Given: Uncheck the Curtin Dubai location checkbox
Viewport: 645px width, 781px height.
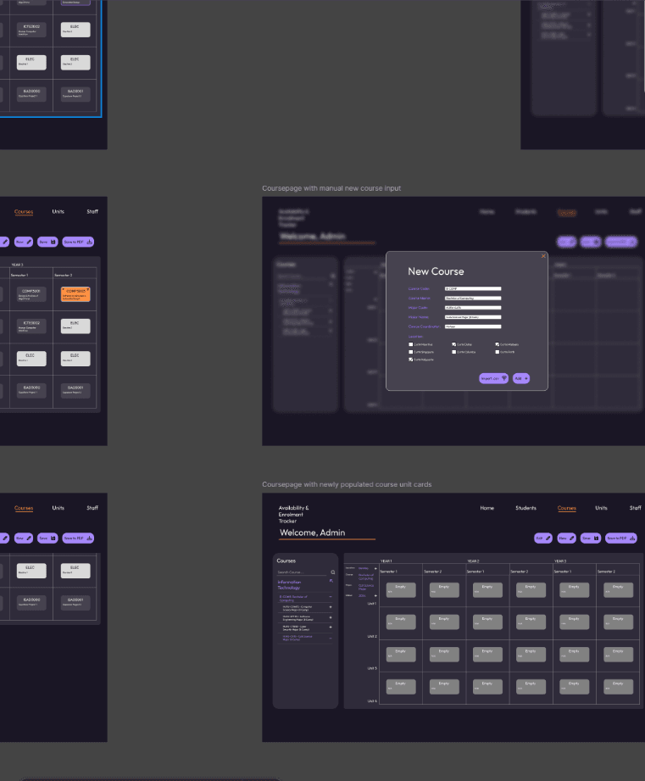Looking at the screenshot, I should [x=454, y=344].
